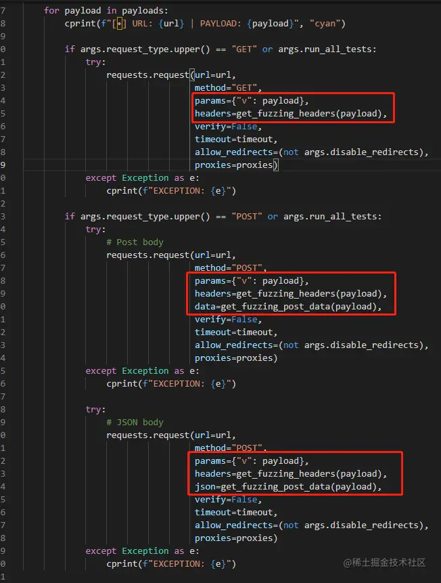Click verify=False in the GET request call

point(228,127)
